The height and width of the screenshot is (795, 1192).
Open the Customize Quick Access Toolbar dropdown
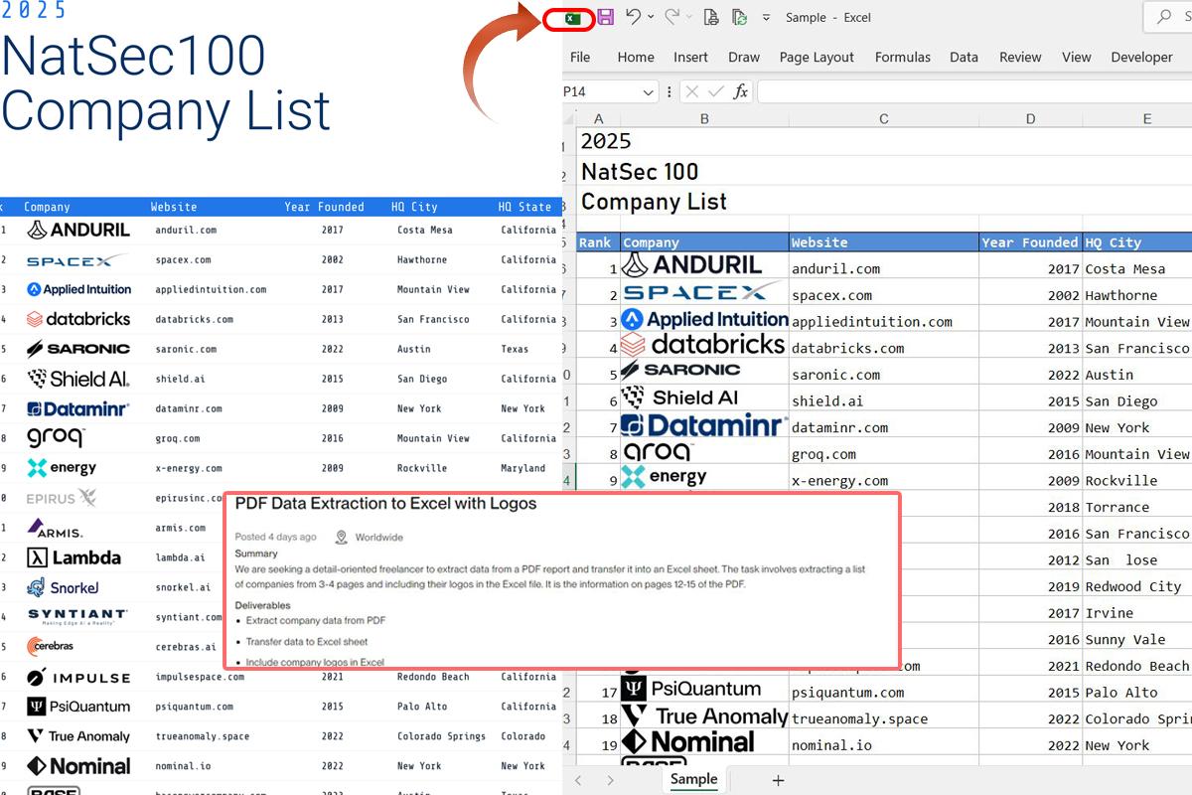click(x=766, y=18)
